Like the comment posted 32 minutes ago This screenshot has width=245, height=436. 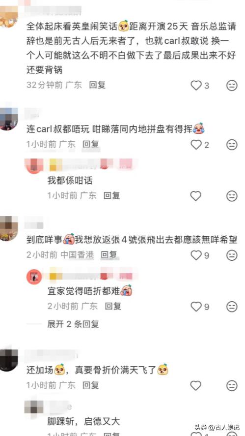(x=196, y=85)
